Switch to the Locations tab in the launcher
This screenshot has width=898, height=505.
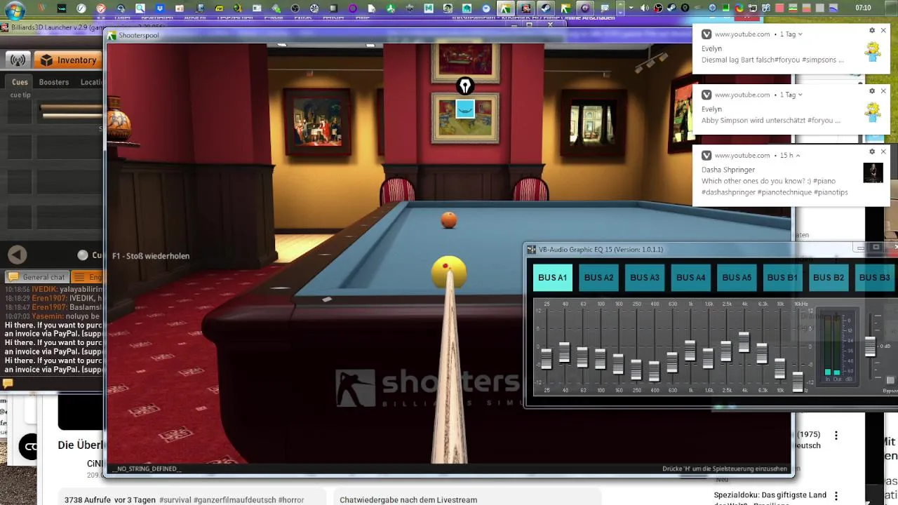click(91, 82)
